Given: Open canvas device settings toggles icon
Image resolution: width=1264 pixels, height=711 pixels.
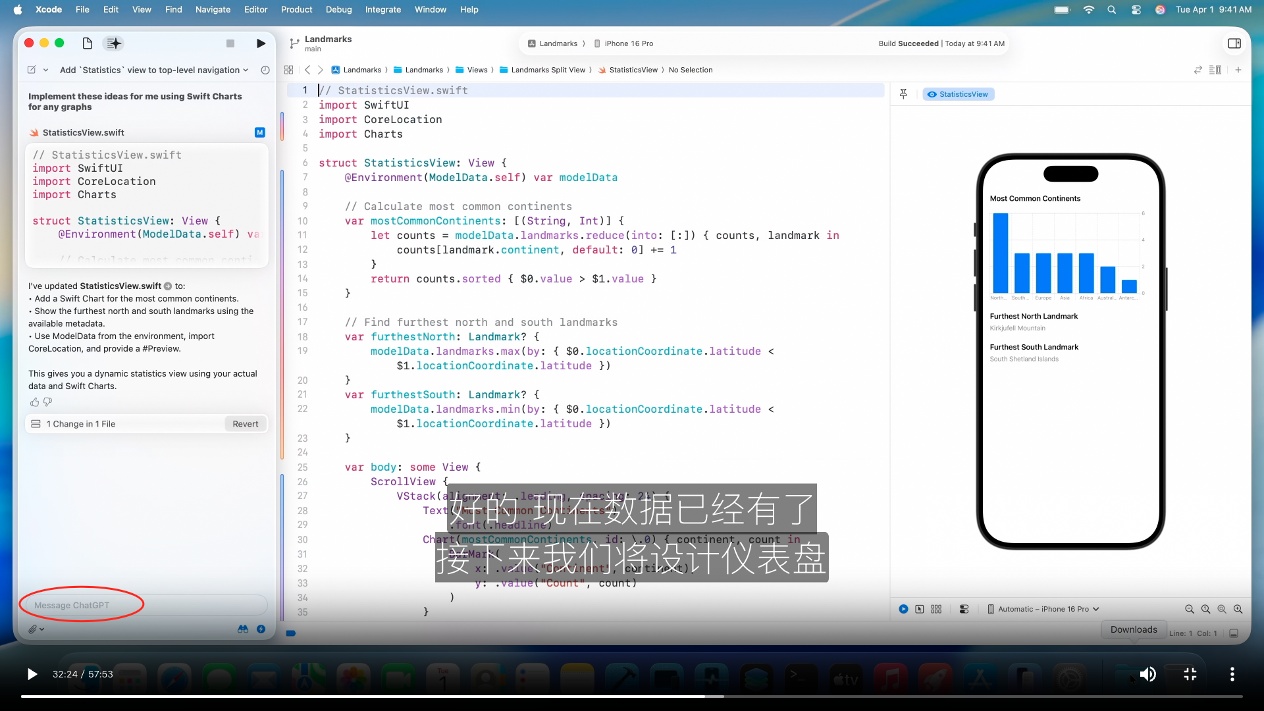Looking at the screenshot, I should 964,609.
